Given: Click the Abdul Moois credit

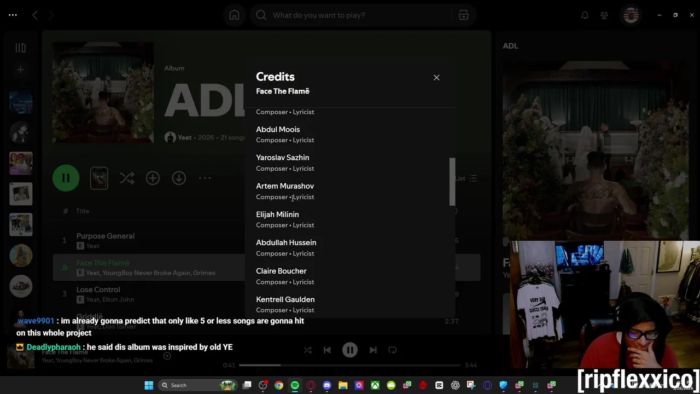Looking at the screenshot, I should tap(278, 130).
